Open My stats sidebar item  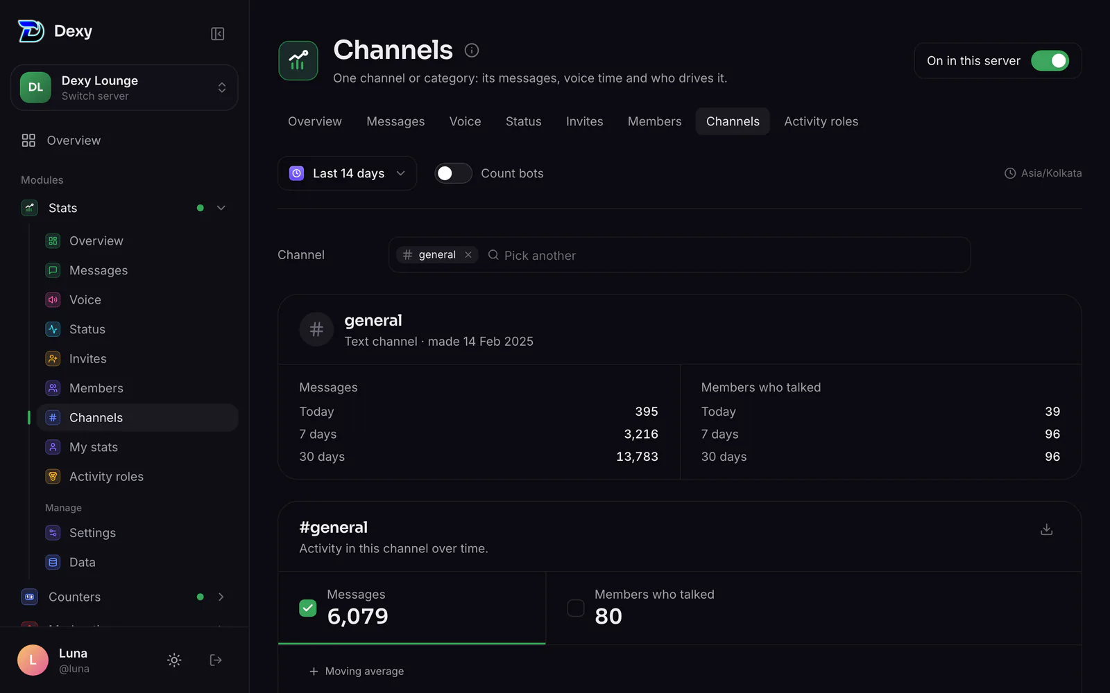[137, 447]
